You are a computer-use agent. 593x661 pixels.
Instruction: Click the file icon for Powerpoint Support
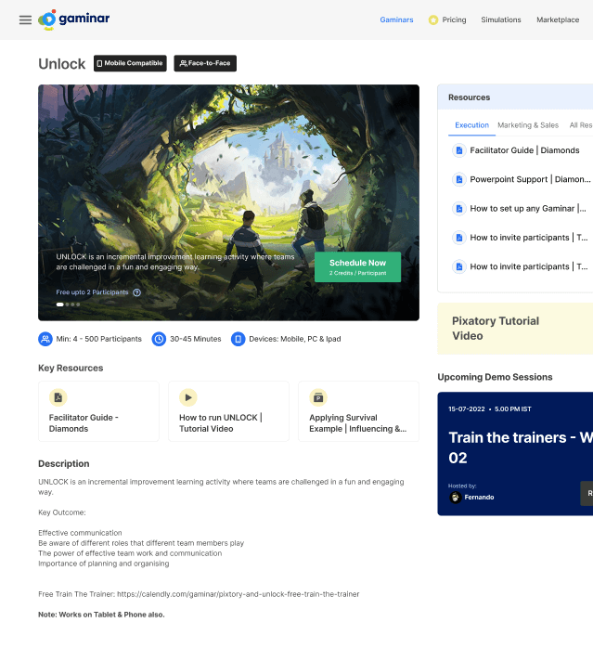click(459, 179)
